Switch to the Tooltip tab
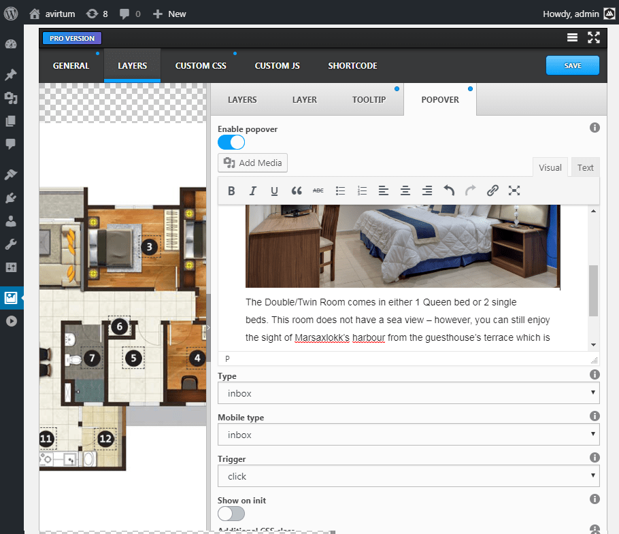 [x=369, y=99]
